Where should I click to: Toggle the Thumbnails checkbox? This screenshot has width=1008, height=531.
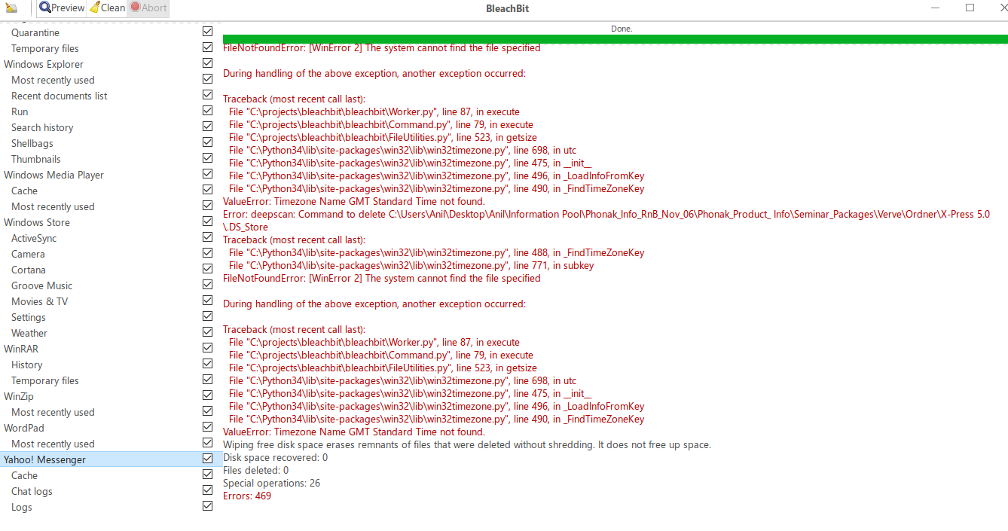coord(207,158)
